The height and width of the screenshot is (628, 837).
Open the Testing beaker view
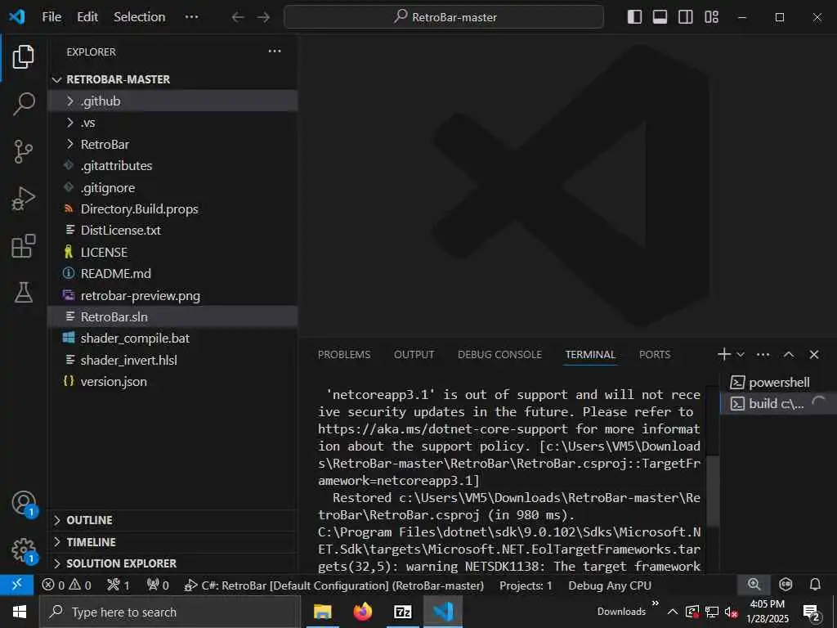coord(23,293)
